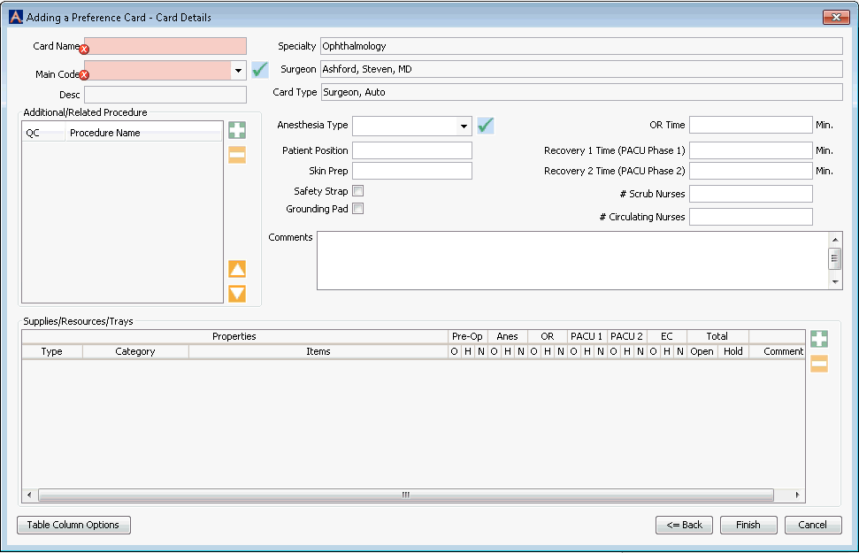Click the green plus to add a related procedure
Screen dimensions: 859x553
click(236, 130)
